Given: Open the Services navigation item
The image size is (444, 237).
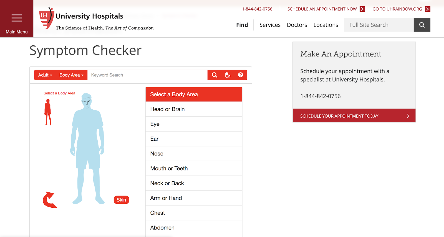Looking at the screenshot, I should pyautogui.click(x=270, y=25).
